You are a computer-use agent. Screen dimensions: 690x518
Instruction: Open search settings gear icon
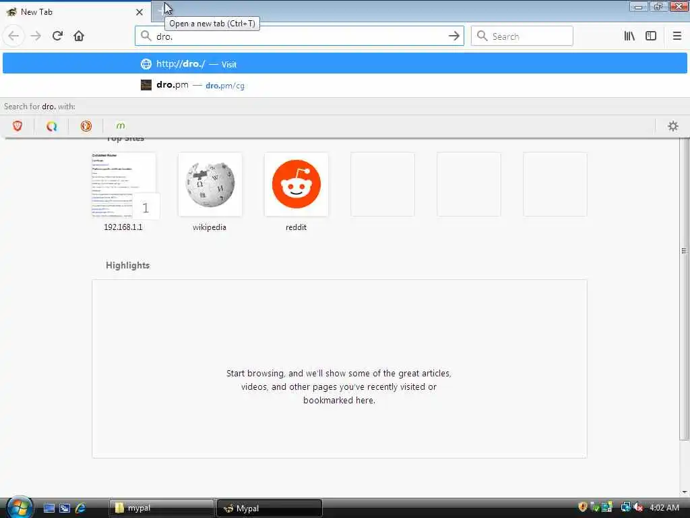673,126
